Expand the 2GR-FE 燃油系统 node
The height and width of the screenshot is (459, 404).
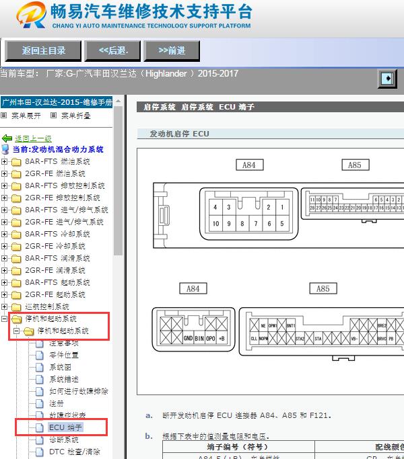coord(4,173)
